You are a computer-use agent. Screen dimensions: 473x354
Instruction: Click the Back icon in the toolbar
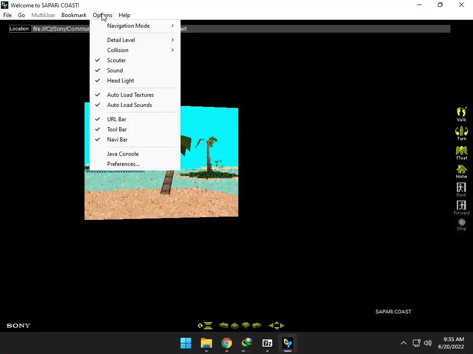461,189
